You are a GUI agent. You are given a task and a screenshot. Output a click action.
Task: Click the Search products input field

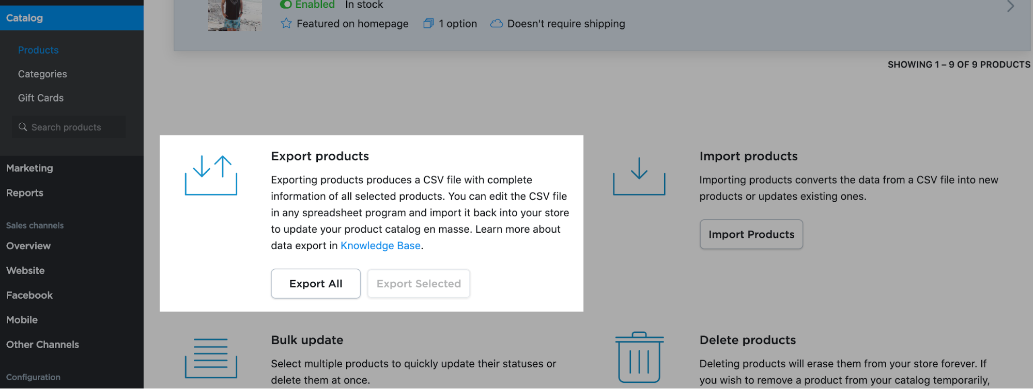pyautogui.click(x=72, y=127)
